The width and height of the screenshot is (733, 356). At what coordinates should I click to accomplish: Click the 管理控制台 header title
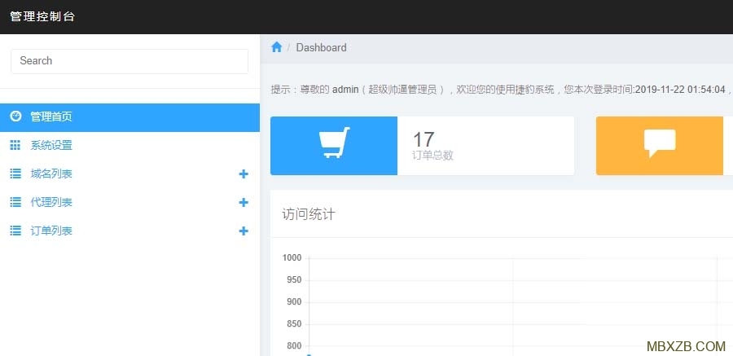point(42,17)
